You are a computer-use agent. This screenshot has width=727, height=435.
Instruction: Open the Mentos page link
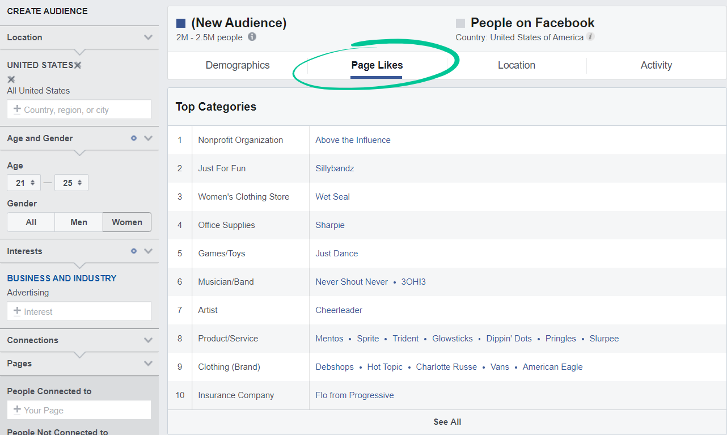click(x=329, y=339)
